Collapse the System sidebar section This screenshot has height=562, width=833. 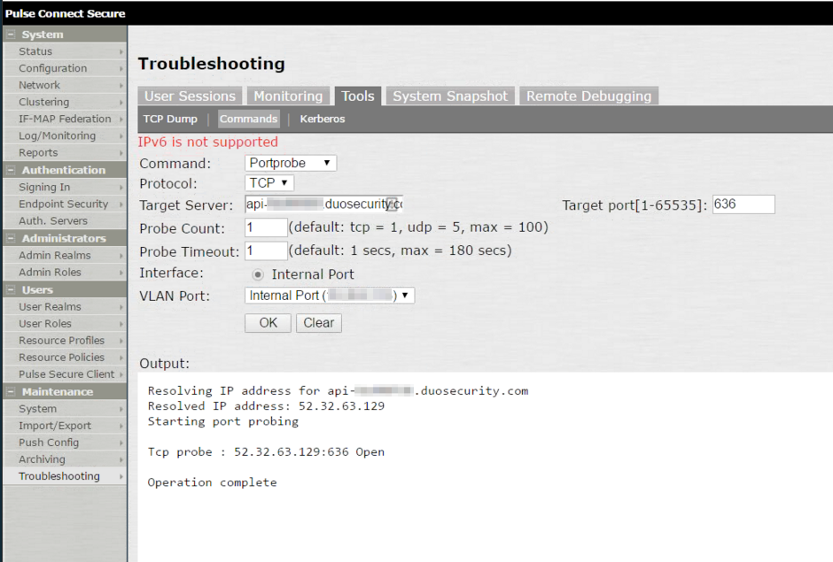[x=12, y=34]
